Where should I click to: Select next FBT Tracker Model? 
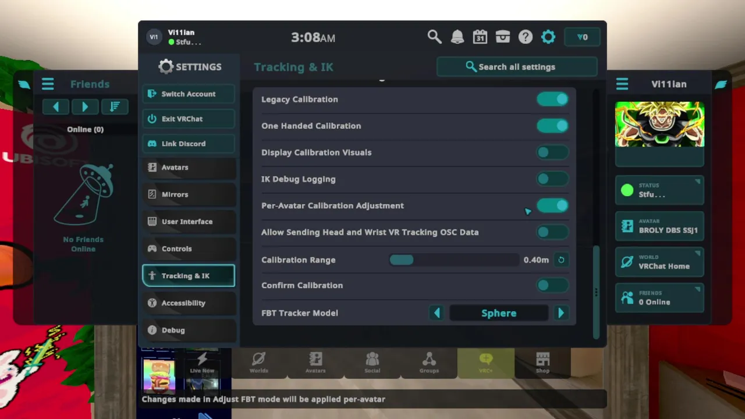click(561, 313)
